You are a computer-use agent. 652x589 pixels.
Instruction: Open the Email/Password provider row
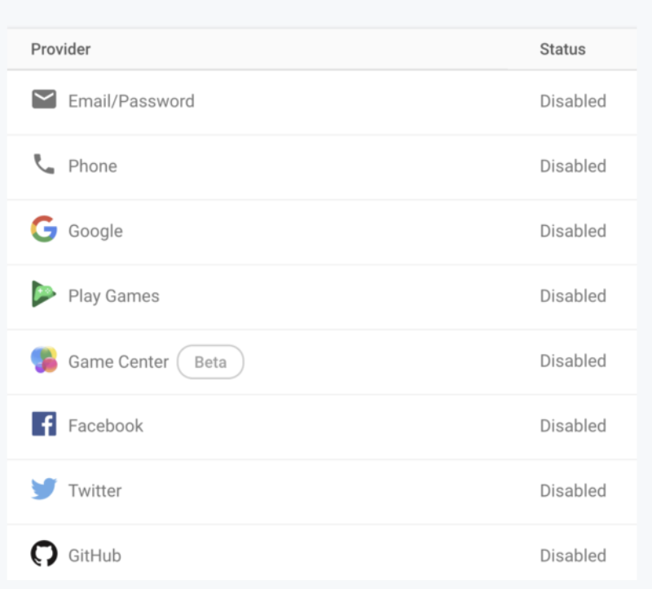pyautogui.click(x=131, y=101)
